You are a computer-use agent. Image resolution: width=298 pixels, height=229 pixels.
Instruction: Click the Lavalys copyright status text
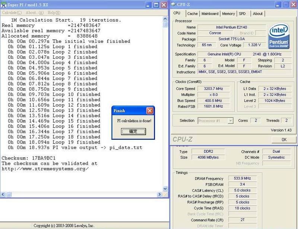point(64,226)
